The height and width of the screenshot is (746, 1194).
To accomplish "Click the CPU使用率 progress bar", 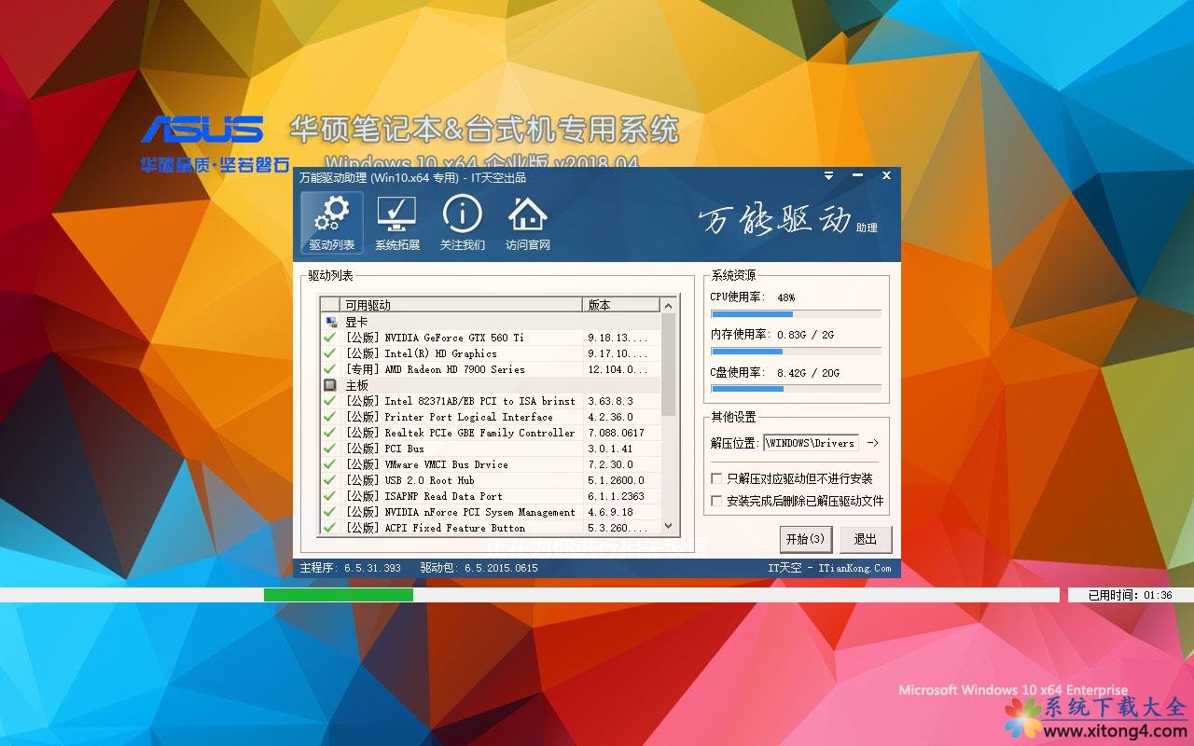I will point(796,314).
